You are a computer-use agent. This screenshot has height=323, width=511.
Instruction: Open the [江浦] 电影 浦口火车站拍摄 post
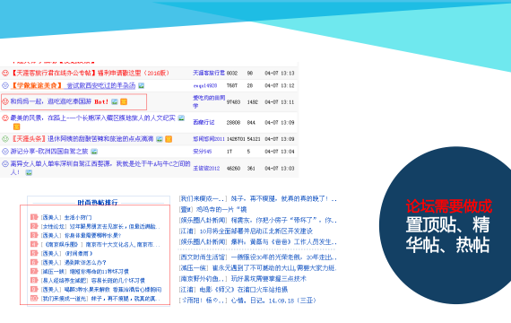pyautogui.click(x=233, y=290)
